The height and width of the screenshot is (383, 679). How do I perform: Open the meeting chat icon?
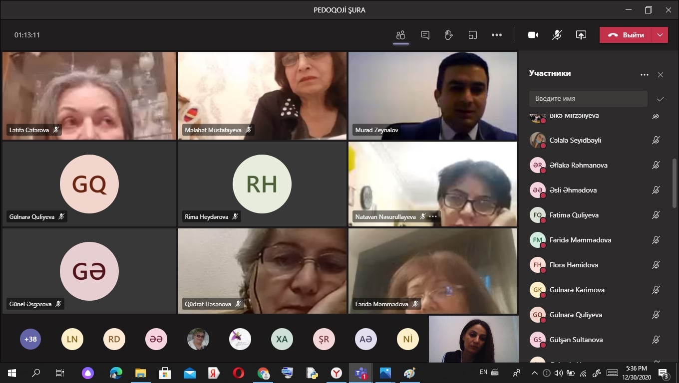pyautogui.click(x=425, y=35)
